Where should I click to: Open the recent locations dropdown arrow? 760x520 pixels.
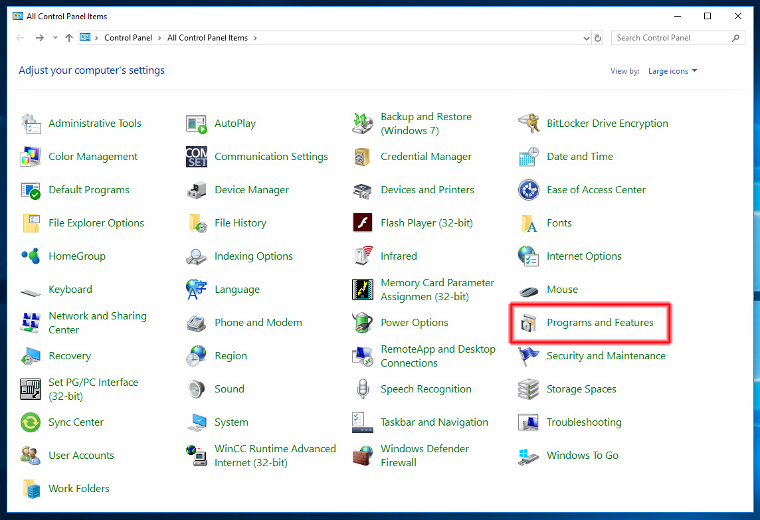click(54, 38)
